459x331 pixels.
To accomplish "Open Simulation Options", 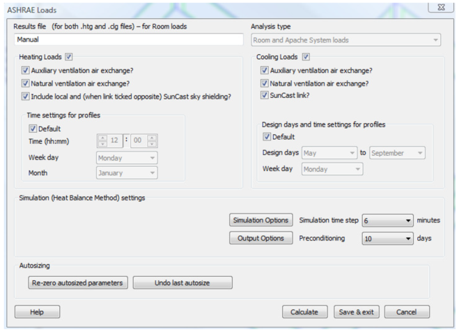I will coord(260,220).
